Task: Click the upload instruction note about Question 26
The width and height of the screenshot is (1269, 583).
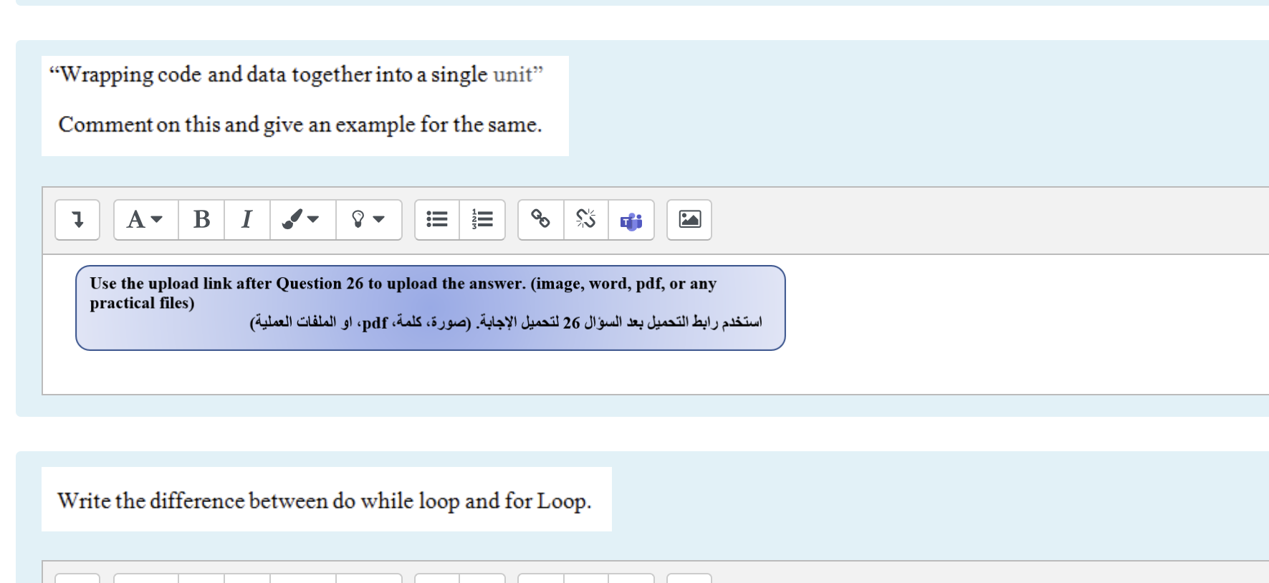Action: (x=431, y=308)
